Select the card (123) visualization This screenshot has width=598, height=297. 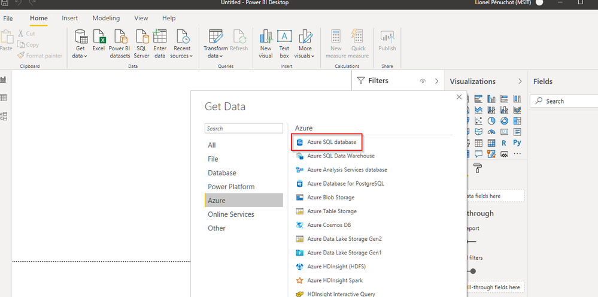click(x=504, y=132)
